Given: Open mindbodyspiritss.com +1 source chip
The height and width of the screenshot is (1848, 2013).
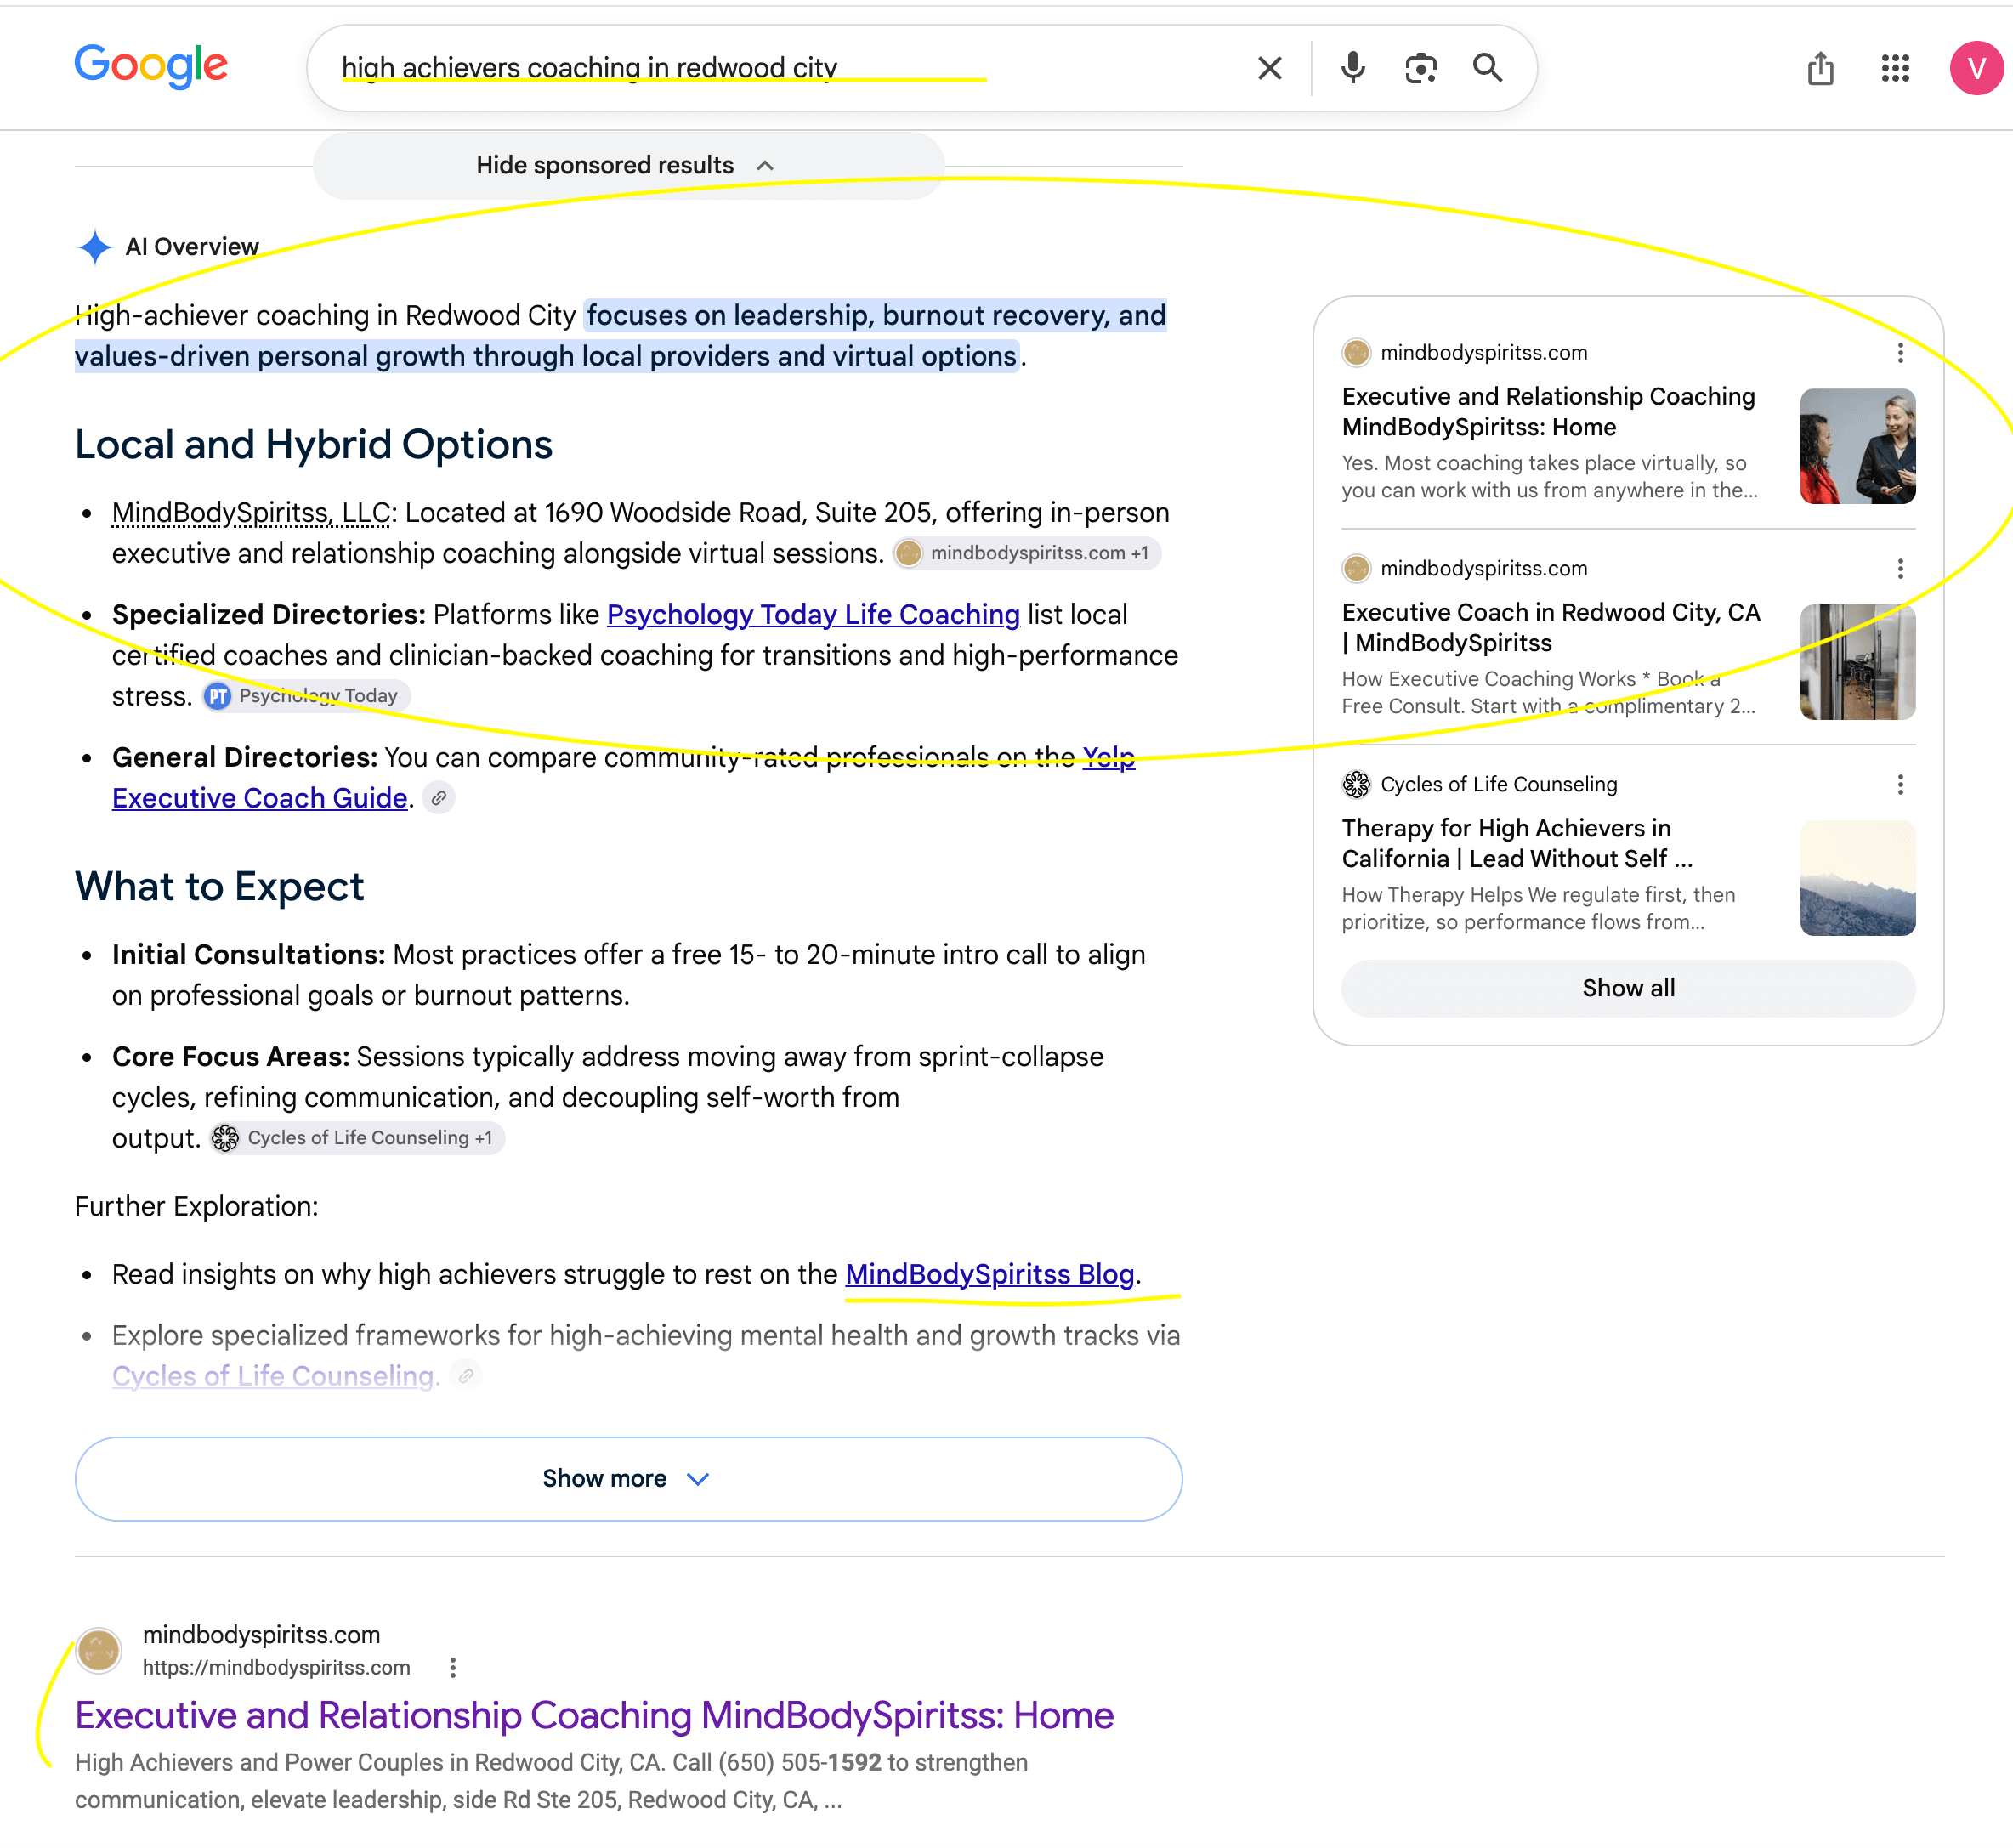Looking at the screenshot, I should 1026,553.
